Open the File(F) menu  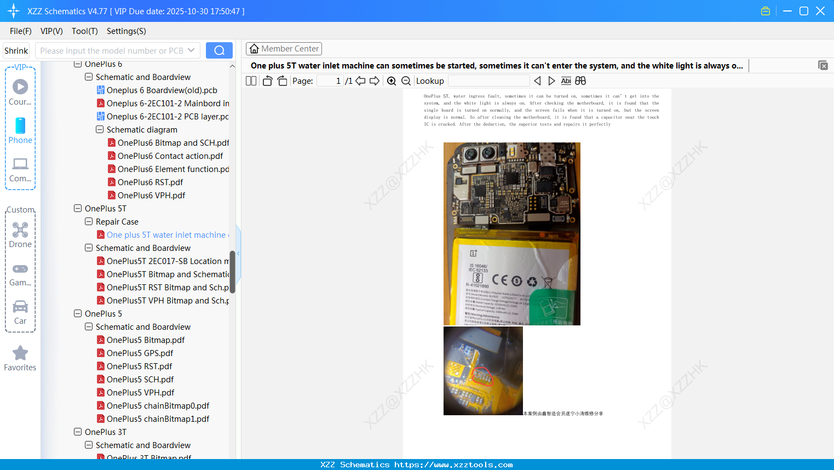21,31
